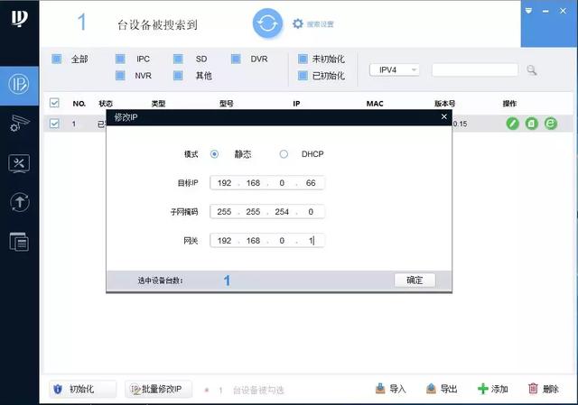Click the green edit pencil icon
The height and width of the screenshot is (405, 578).
coord(512,124)
